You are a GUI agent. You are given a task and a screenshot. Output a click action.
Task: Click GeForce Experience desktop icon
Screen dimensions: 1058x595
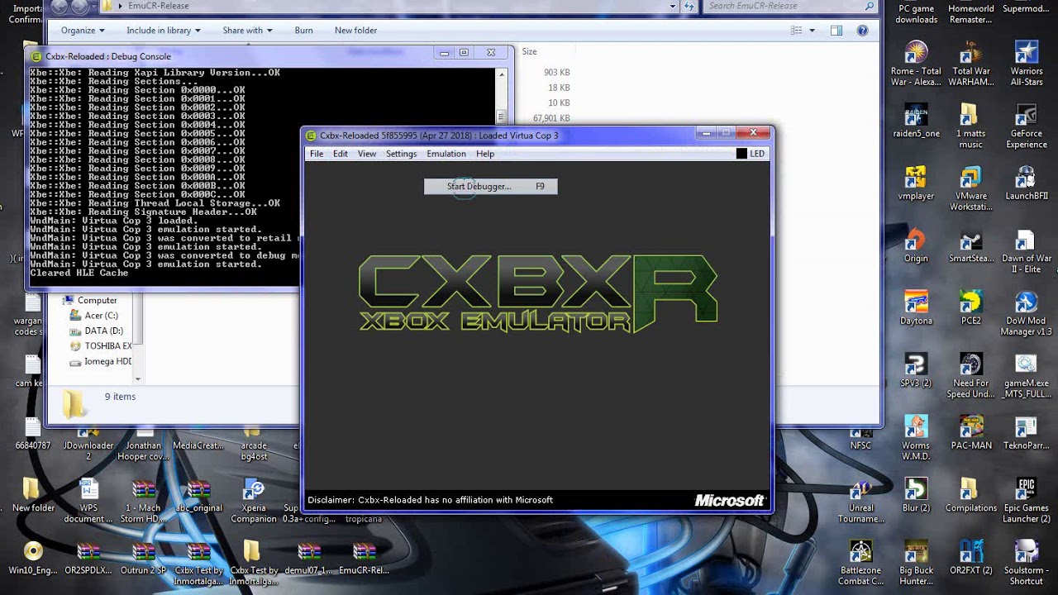1026,126
